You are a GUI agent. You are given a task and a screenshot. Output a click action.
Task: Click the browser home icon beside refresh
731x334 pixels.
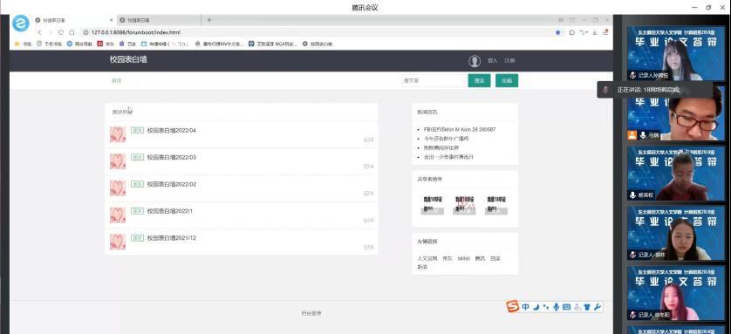(72, 32)
